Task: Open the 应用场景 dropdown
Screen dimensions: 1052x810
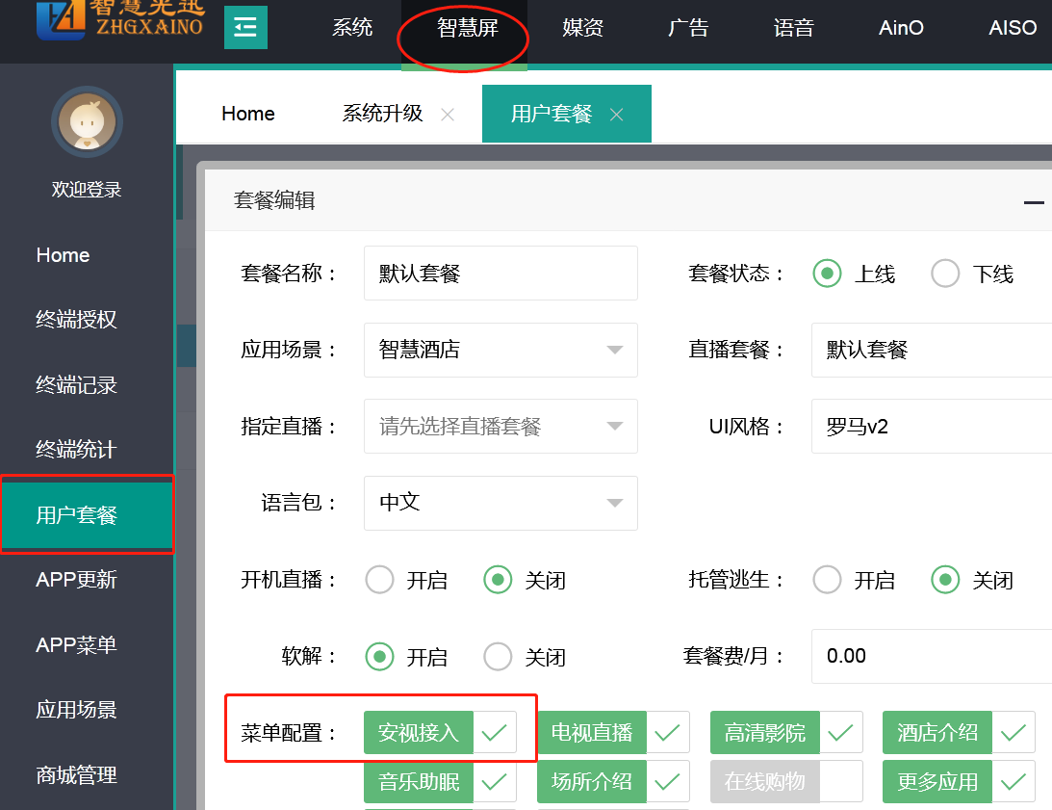Action: (500, 350)
